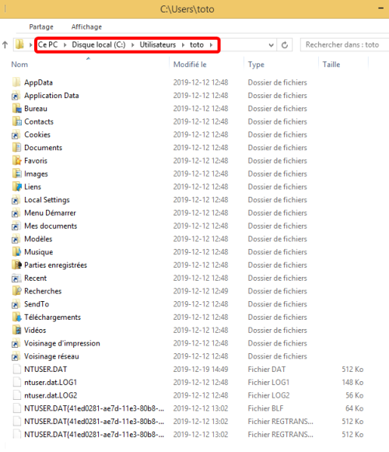Go to Utilisateurs in the breadcrumb
Viewport: 389px width, 452px height.
(158, 44)
